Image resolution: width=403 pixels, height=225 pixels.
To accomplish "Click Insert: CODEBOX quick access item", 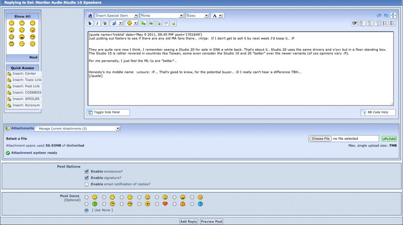I will tap(24, 93).
